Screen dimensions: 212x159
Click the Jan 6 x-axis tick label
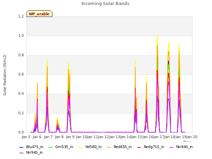click(37, 137)
